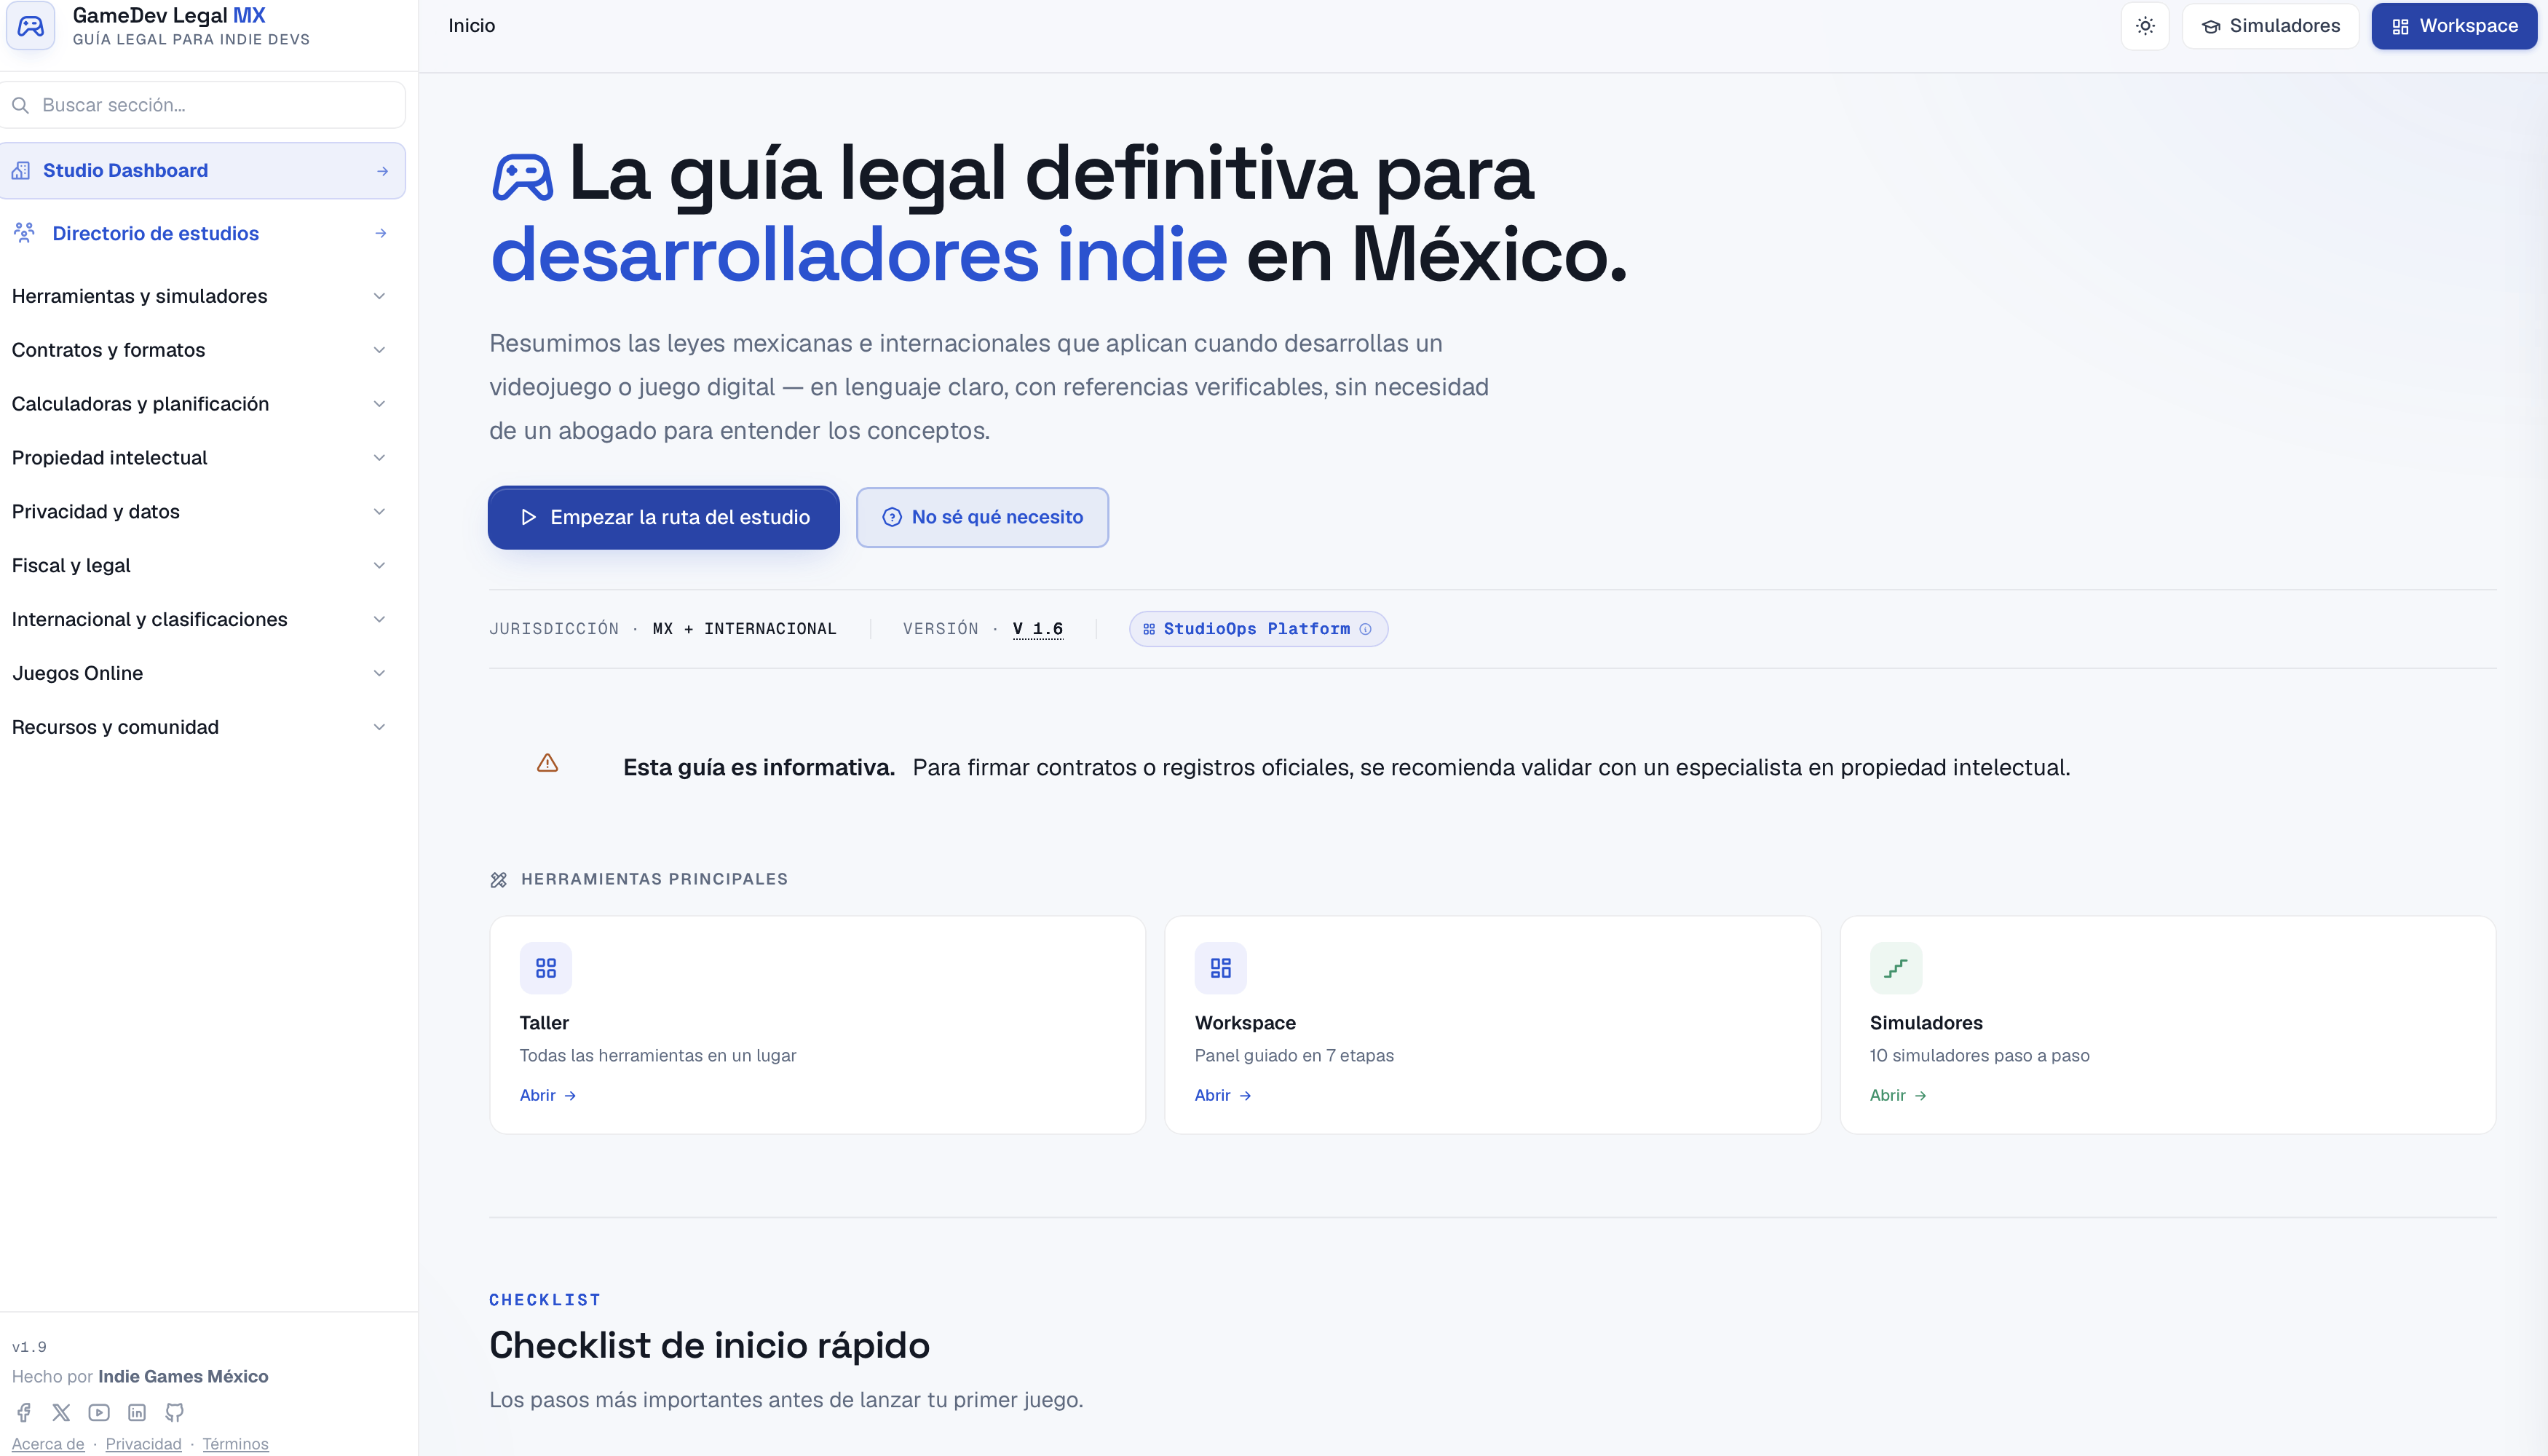
Task: Open the Acerca de footer link
Action: click(x=48, y=1445)
